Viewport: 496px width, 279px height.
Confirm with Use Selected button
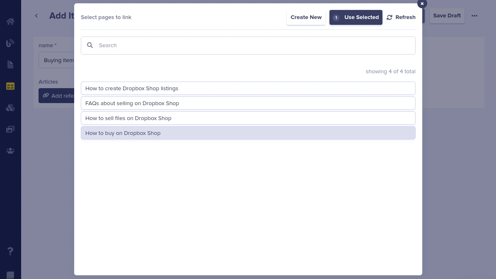[x=356, y=17]
